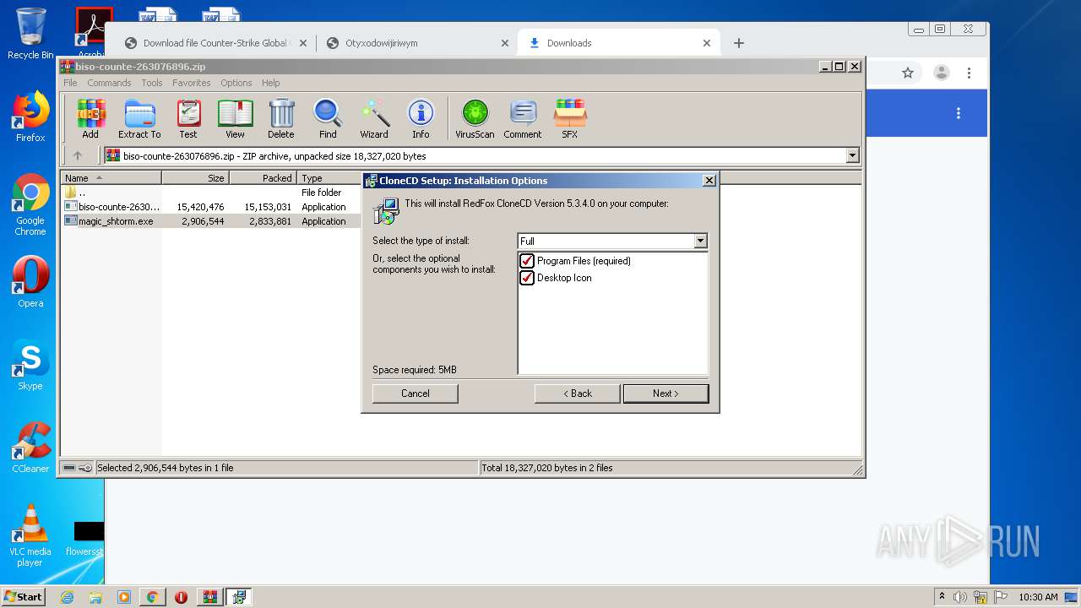Viewport: 1081px width, 608px height.
Task: Open Recycle Bin on desktop
Action: [x=30, y=35]
